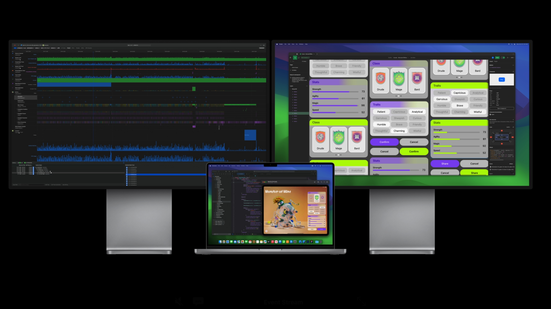Open Debug menu on MacBook menu bar
This screenshot has width=551, height=309.
(238, 166)
